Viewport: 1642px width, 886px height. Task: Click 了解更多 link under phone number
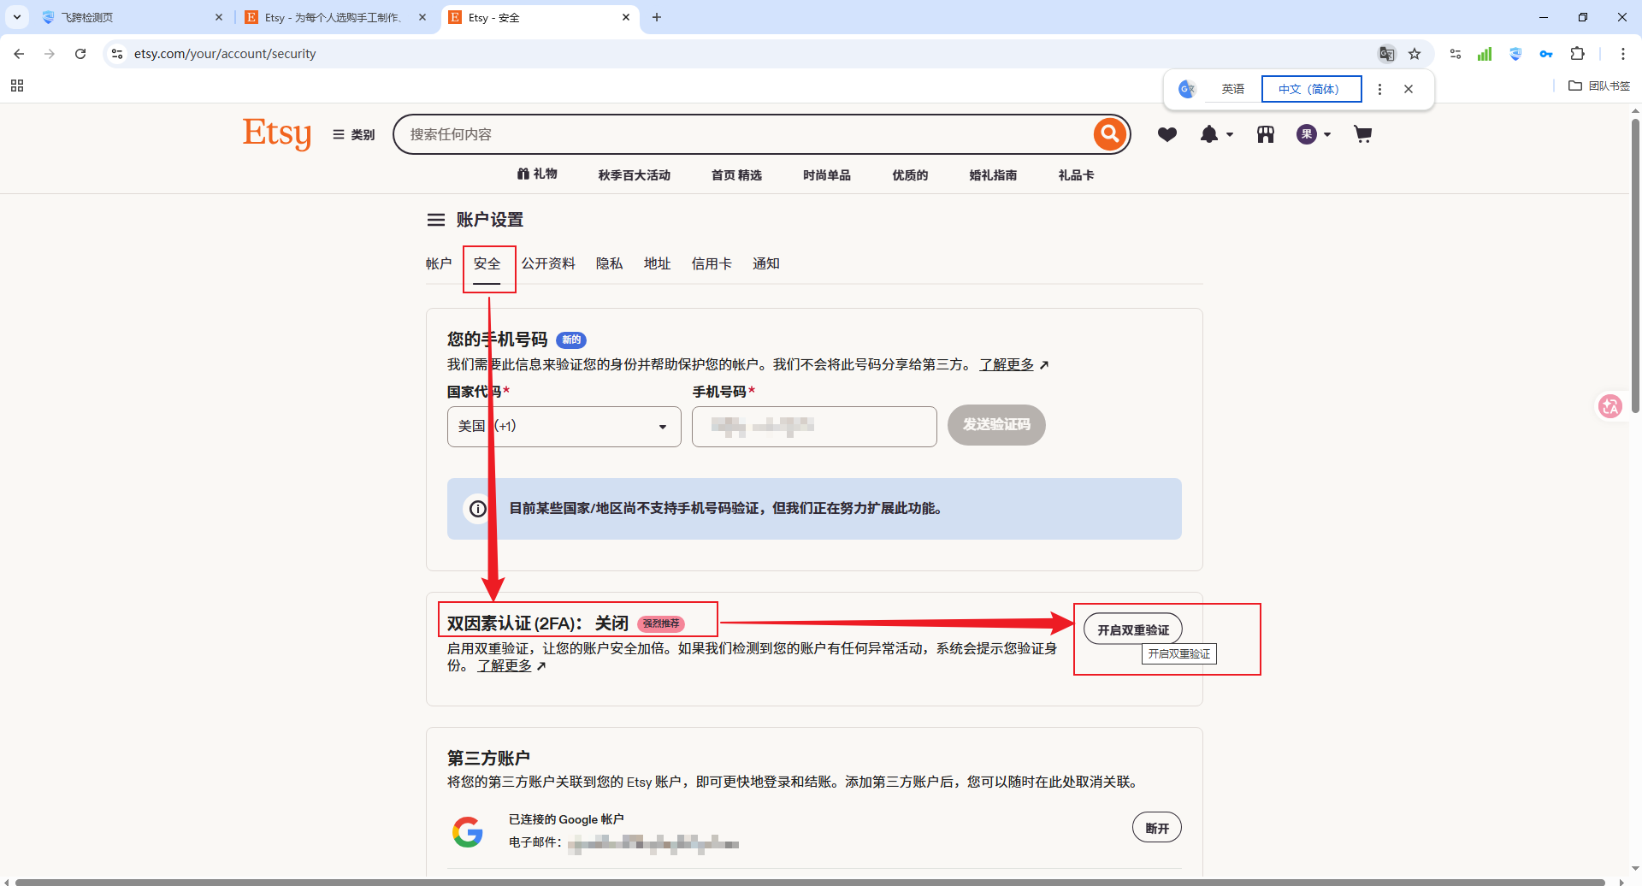(1007, 364)
